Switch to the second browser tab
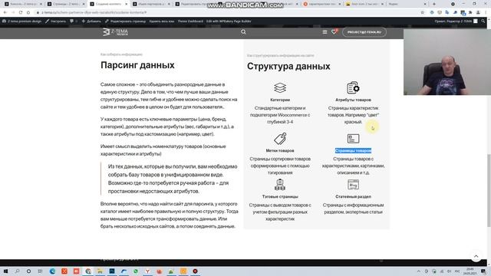The width and height of the screenshot is (491, 276). pos(66,4)
